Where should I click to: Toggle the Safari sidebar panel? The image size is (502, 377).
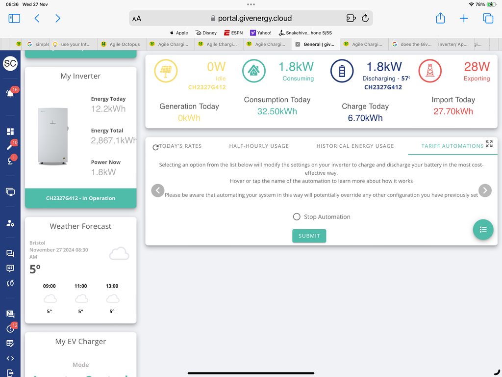[x=14, y=19]
